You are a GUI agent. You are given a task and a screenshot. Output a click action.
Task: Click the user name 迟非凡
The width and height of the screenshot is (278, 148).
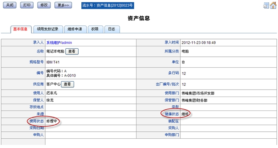[52, 93]
